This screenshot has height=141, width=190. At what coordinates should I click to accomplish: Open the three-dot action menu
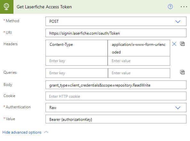tap(184, 7)
